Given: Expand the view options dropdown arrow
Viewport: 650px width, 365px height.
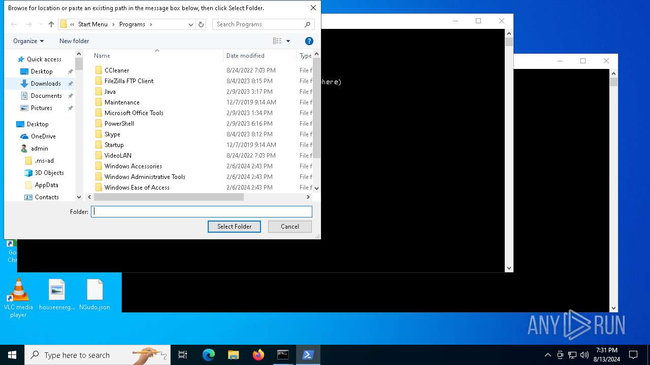Looking at the screenshot, I should click(288, 41).
